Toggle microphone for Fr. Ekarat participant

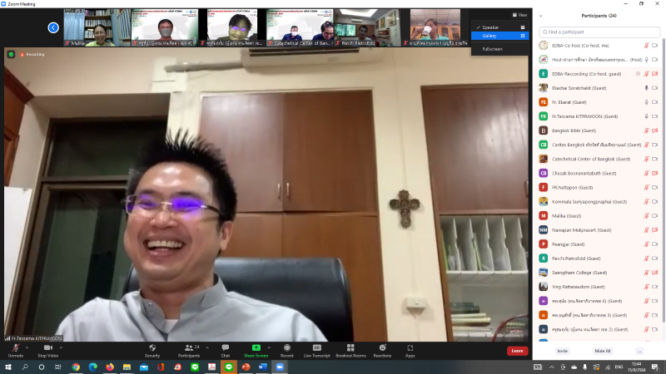[647, 102]
